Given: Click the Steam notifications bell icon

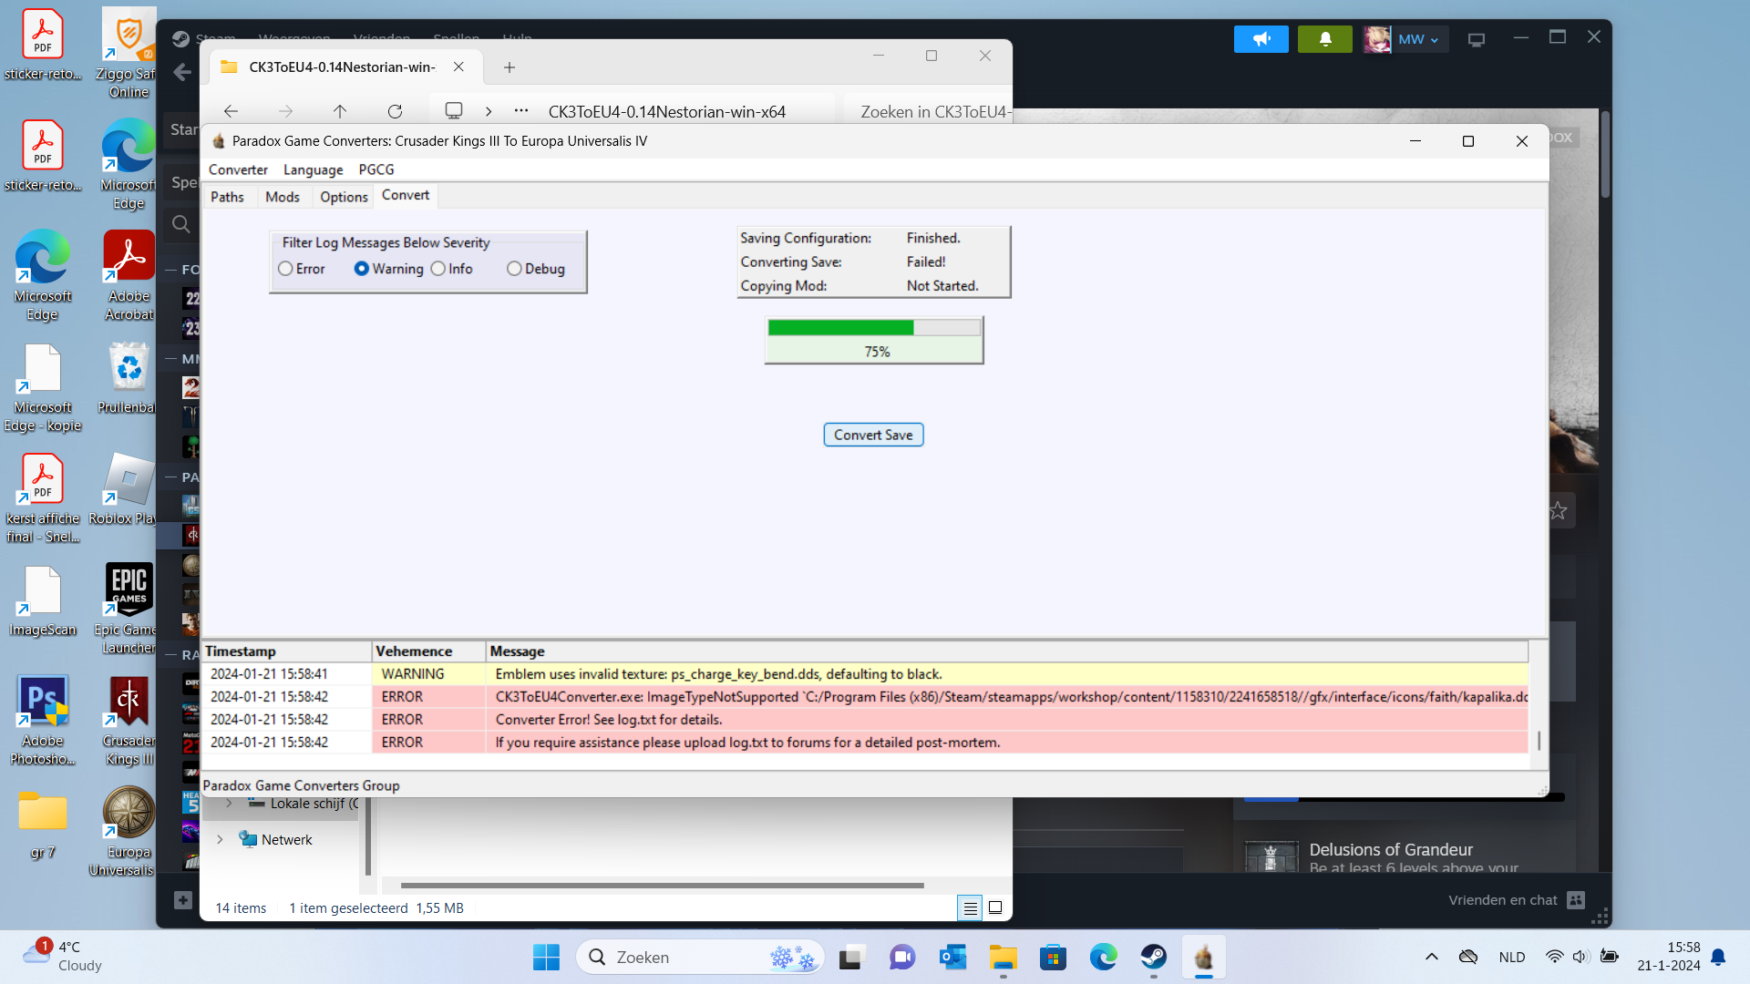Looking at the screenshot, I should [1324, 39].
